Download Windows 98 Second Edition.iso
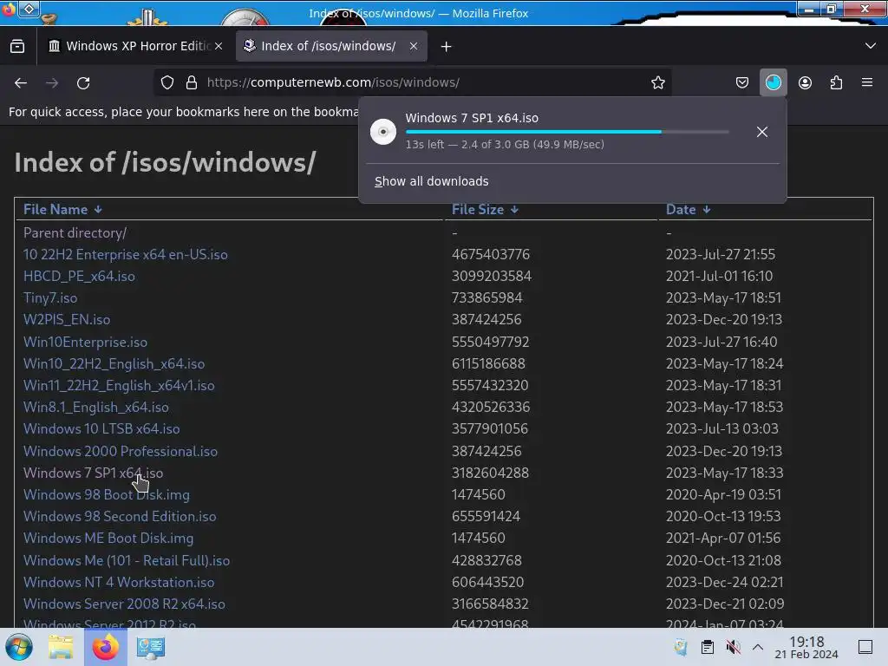 tap(120, 517)
